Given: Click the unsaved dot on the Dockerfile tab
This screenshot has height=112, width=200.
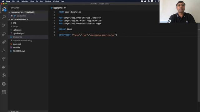Looking at the screenshot, I should click(x=65, y=8).
